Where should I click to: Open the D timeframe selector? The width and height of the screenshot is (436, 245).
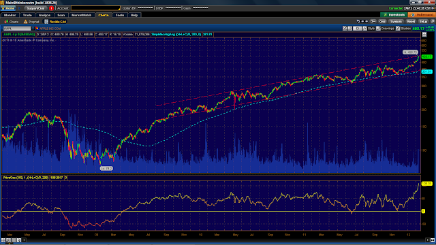[358, 29]
